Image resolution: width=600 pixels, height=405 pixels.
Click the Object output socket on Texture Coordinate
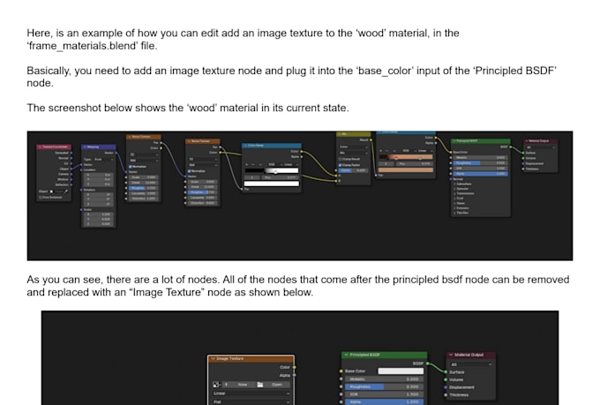coord(71,169)
